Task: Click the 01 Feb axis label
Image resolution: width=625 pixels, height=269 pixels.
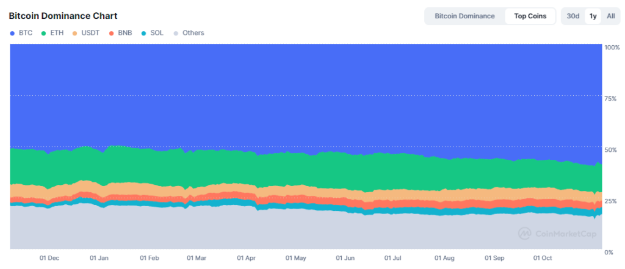Action: [x=150, y=258]
